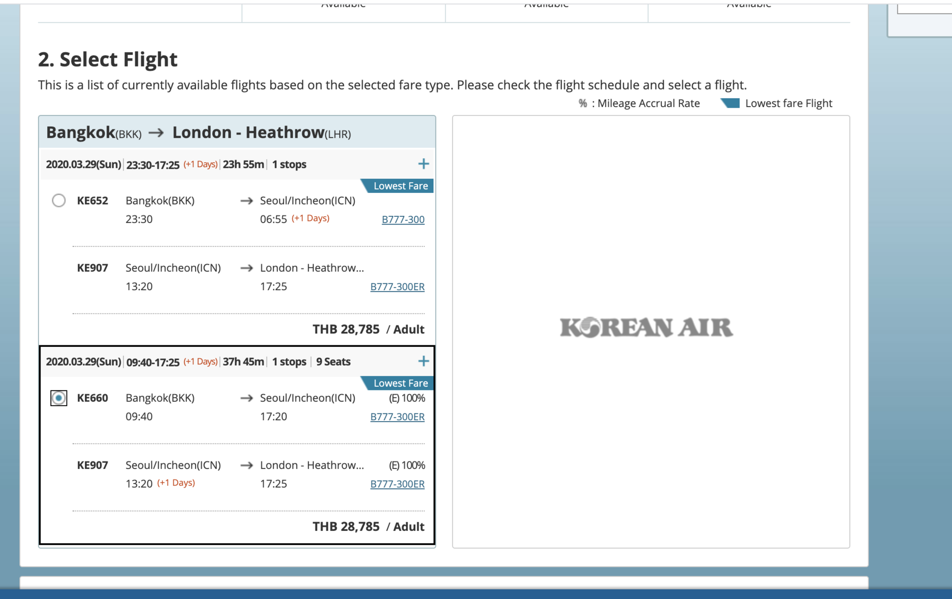Screen dimensions: 952x599
Task: Open B777-300ER aircraft link for KE660
Action: (397, 416)
